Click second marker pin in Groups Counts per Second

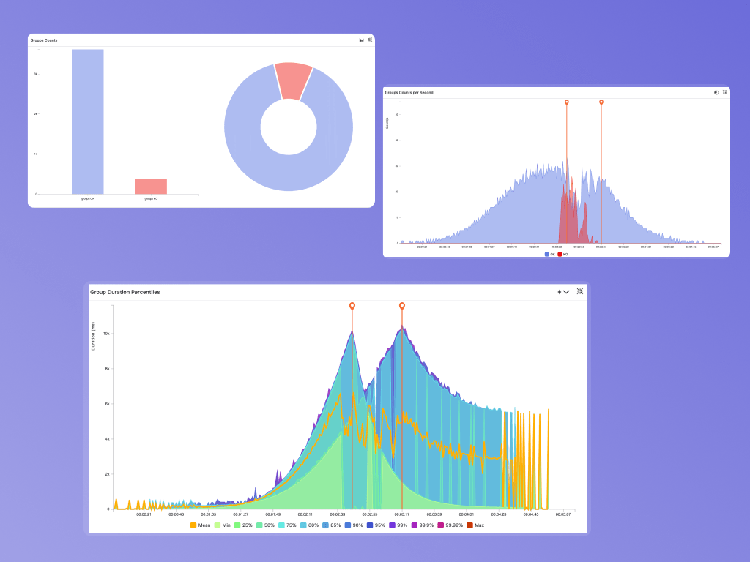[x=601, y=102]
